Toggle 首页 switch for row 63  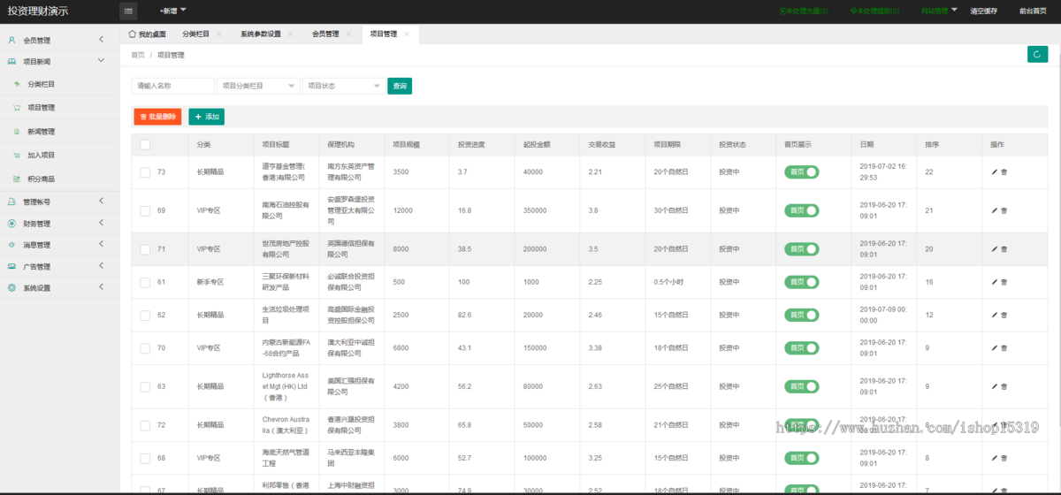coord(801,386)
